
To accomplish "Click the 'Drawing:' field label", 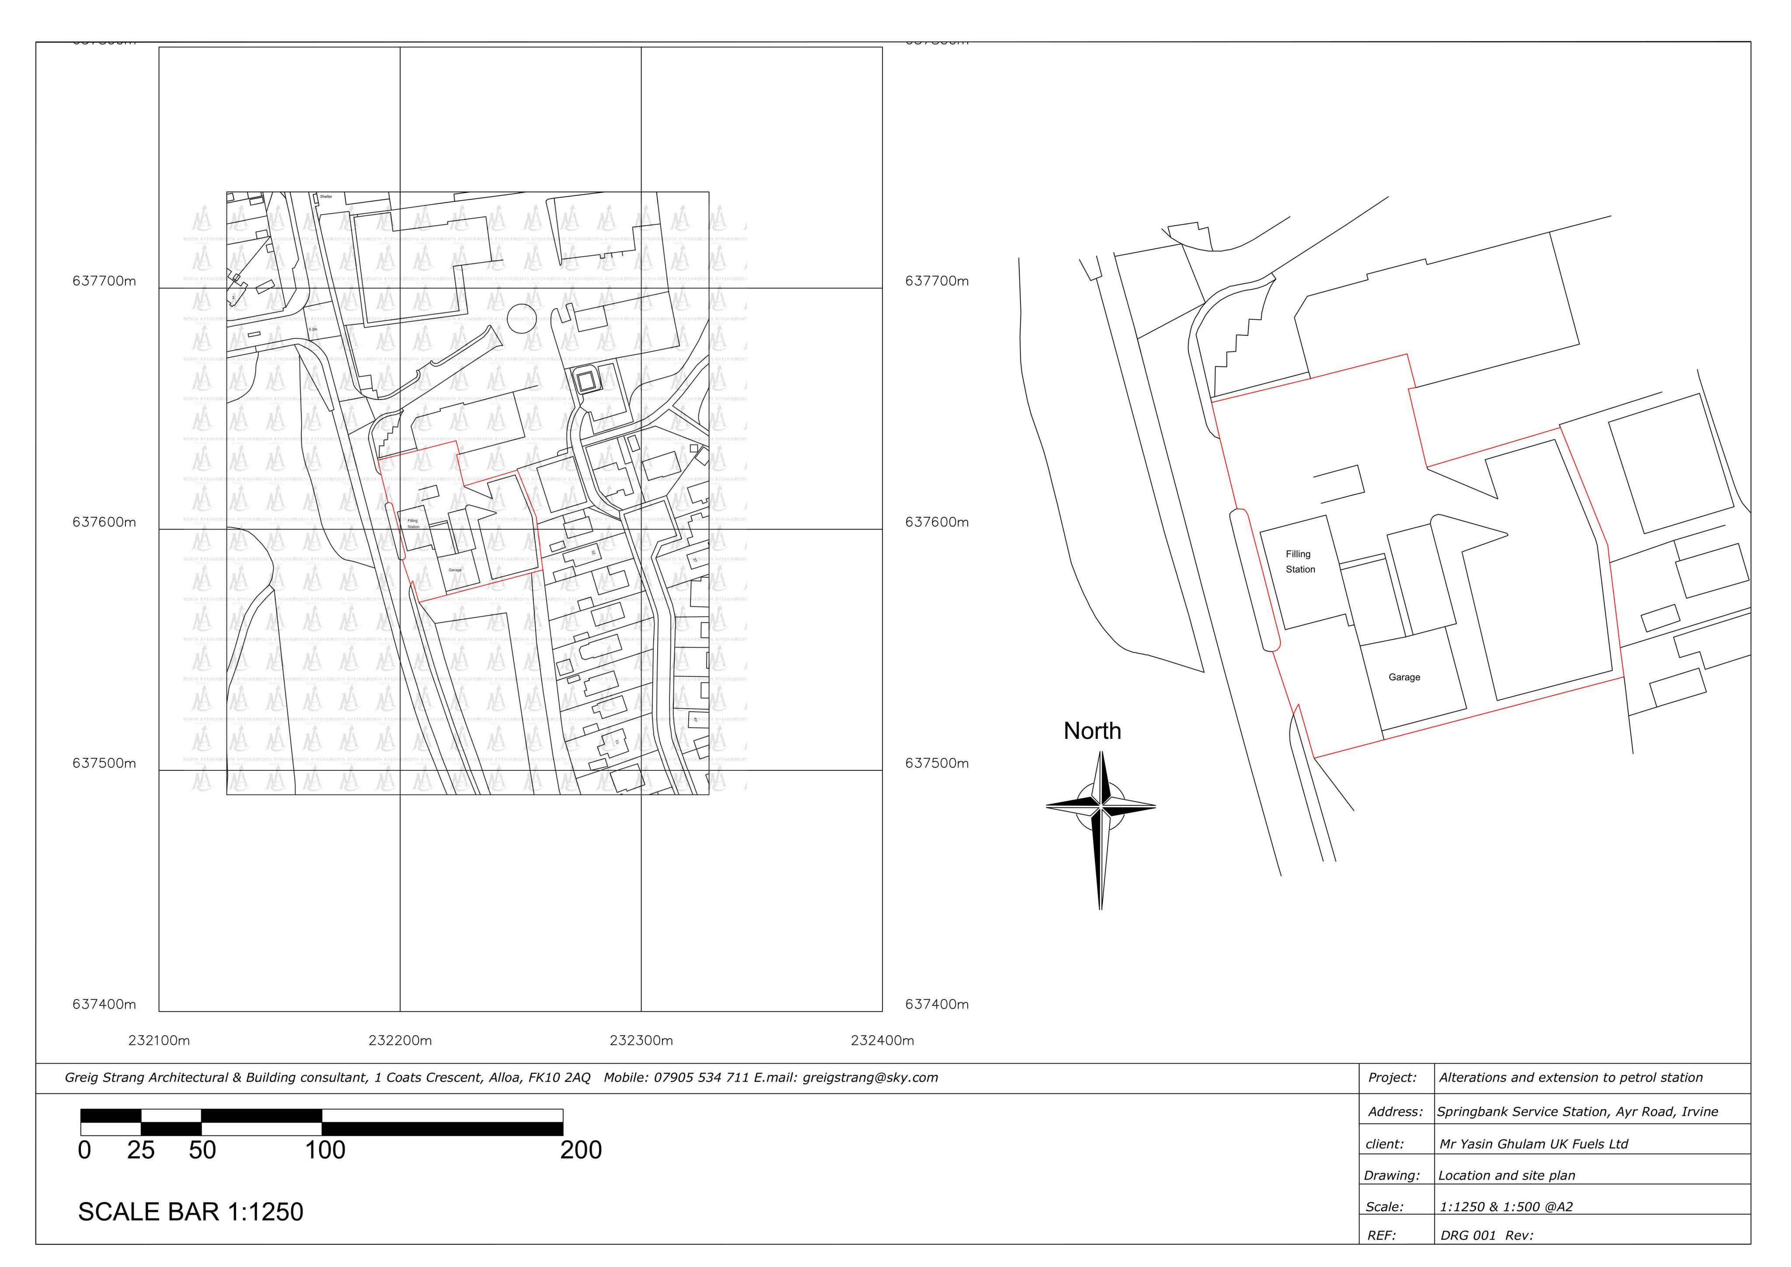I will 1392,1175.
